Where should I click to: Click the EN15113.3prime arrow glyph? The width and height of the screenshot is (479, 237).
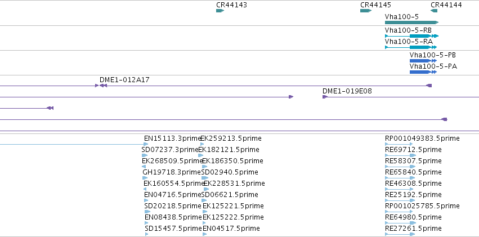146,144
